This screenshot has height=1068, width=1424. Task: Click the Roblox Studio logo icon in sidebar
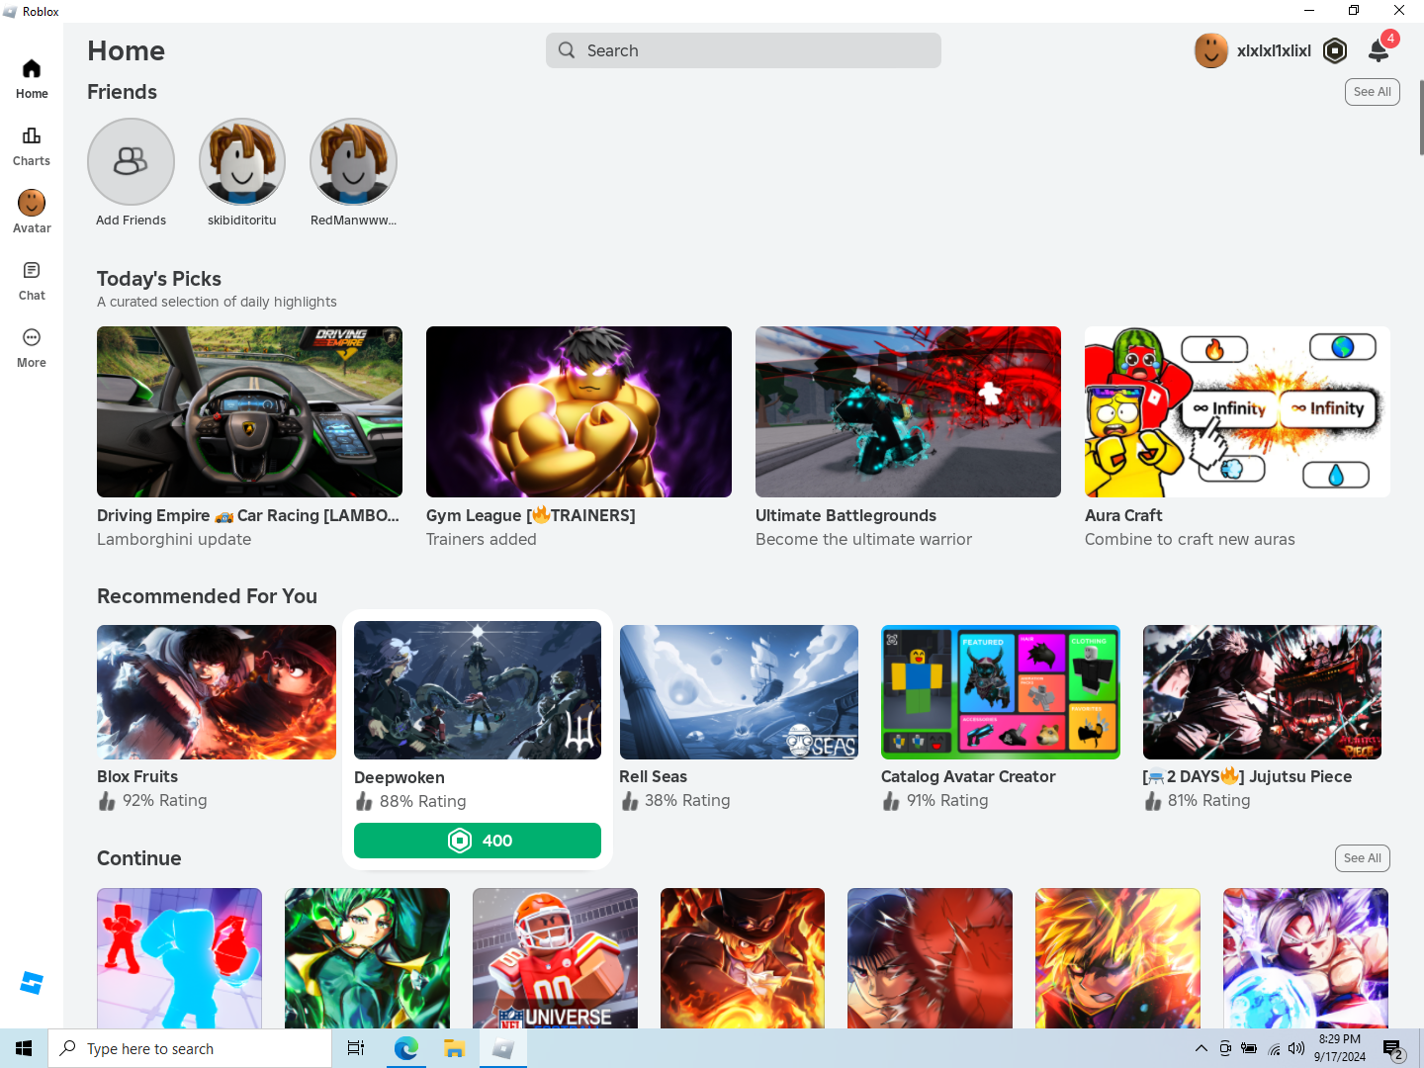[32, 983]
